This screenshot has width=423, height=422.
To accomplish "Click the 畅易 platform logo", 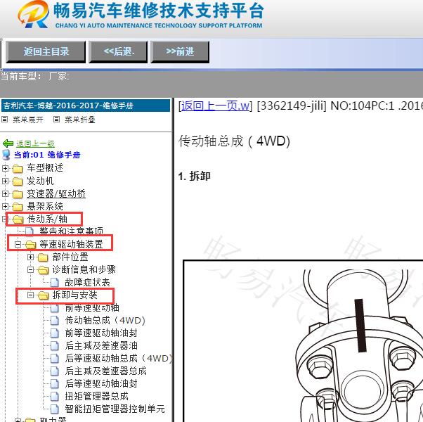I will [x=34, y=14].
